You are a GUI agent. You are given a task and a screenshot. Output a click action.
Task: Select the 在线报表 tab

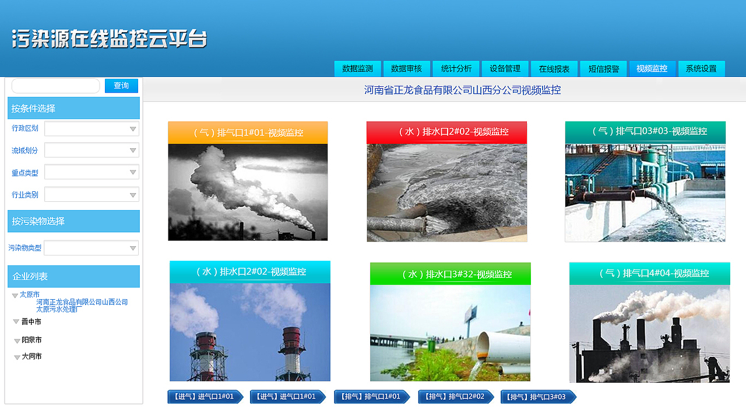554,68
